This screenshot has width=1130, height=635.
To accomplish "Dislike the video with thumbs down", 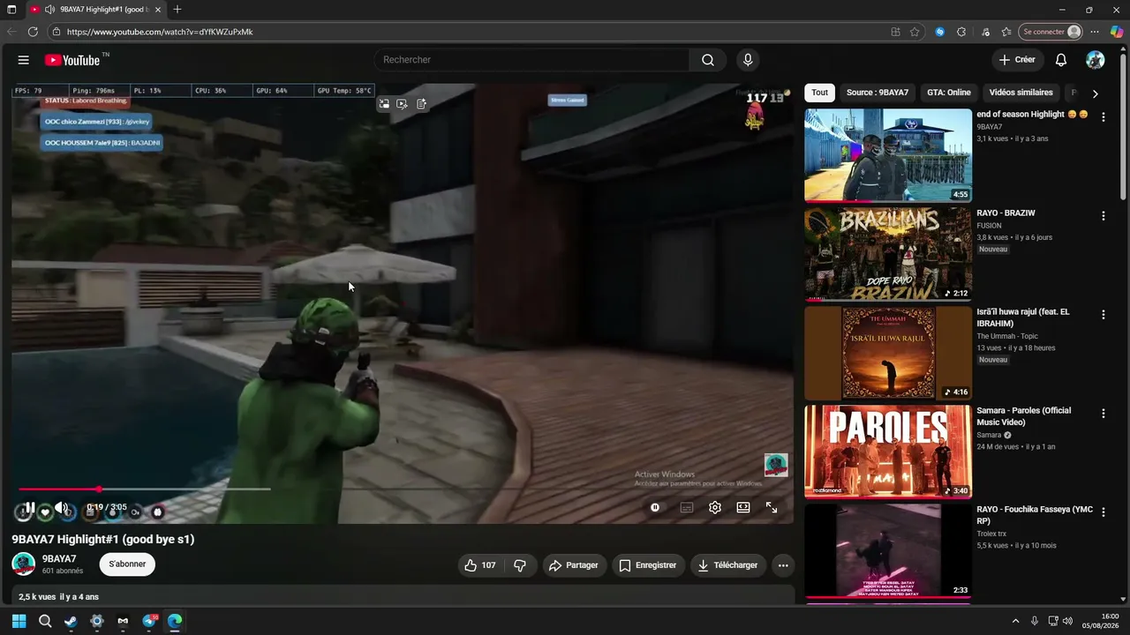I will tap(520, 565).
